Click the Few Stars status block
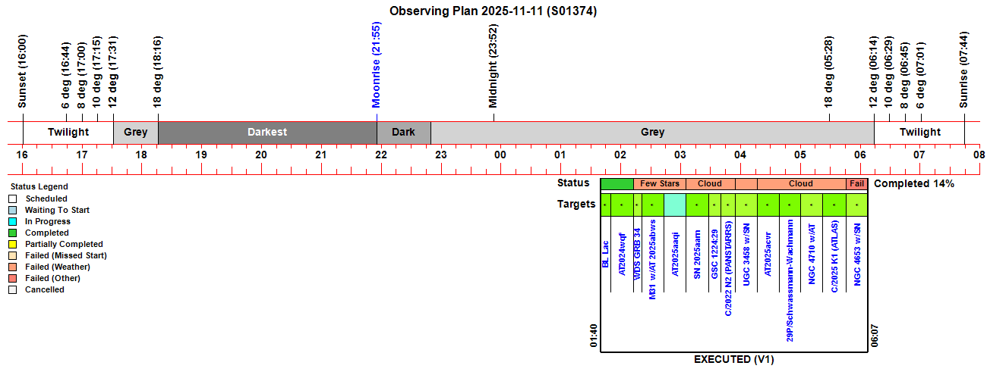 click(x=659, y=183)
